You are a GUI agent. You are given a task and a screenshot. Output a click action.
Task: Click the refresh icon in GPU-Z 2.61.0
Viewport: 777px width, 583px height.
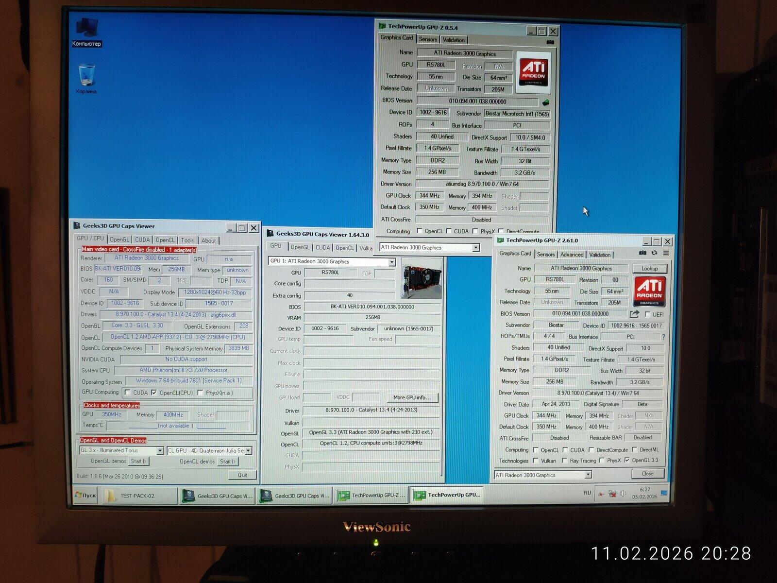click(x=654, y=253)
